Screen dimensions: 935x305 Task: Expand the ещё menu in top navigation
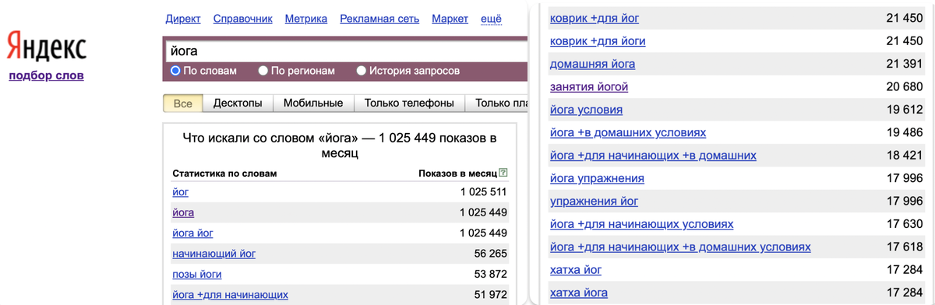tap(492, 19)
